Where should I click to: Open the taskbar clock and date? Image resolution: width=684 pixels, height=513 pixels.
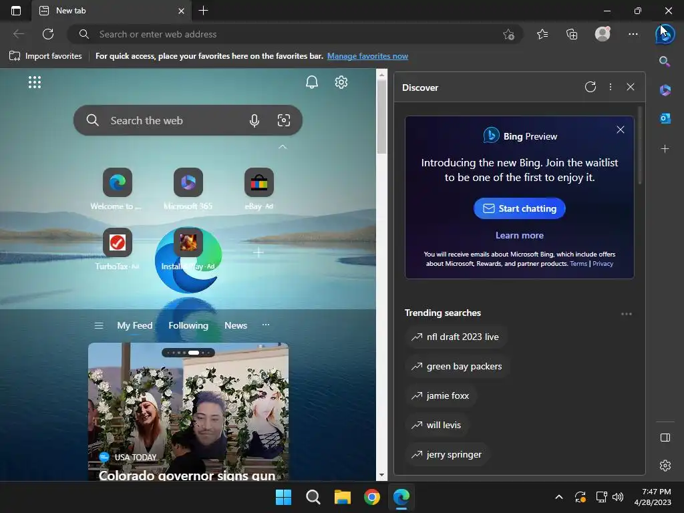pyautogui.click(x=653, y=497)
